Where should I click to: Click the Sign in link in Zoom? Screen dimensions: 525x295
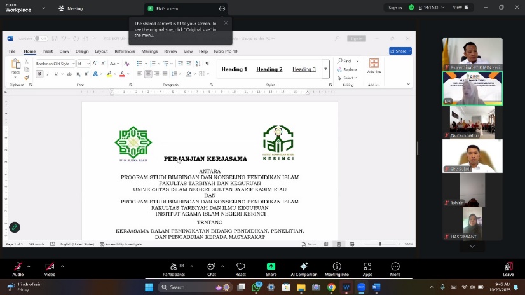point(395,8)
